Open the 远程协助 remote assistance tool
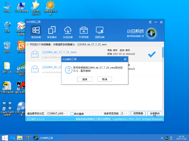Viewport: 189px width, 141px height. click(100, 31)
